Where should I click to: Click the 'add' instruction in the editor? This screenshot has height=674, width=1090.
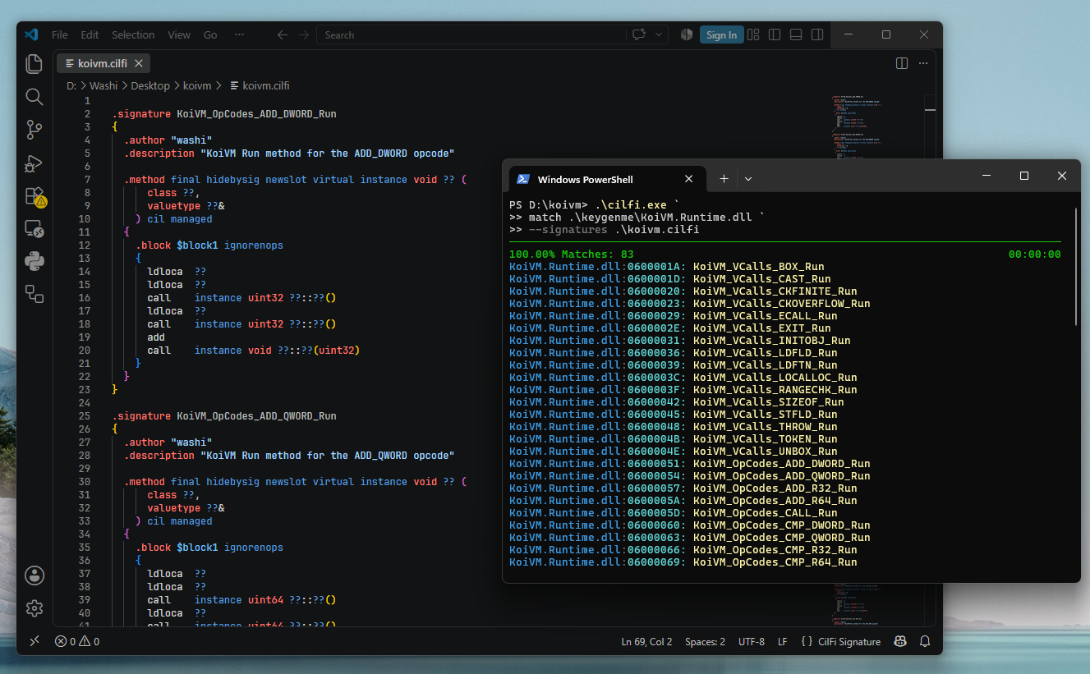[x=156, y=337]
